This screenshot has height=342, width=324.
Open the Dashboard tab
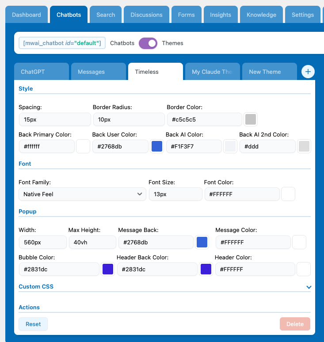point(27,15)
